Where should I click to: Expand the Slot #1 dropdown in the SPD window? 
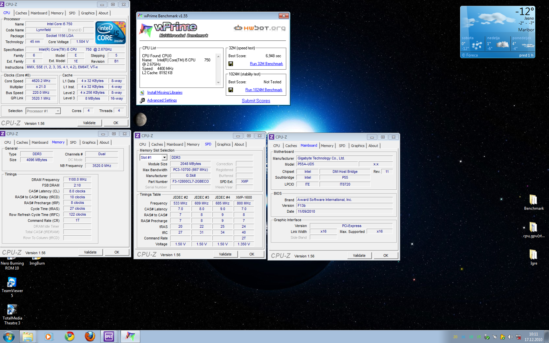pos(164,157)
